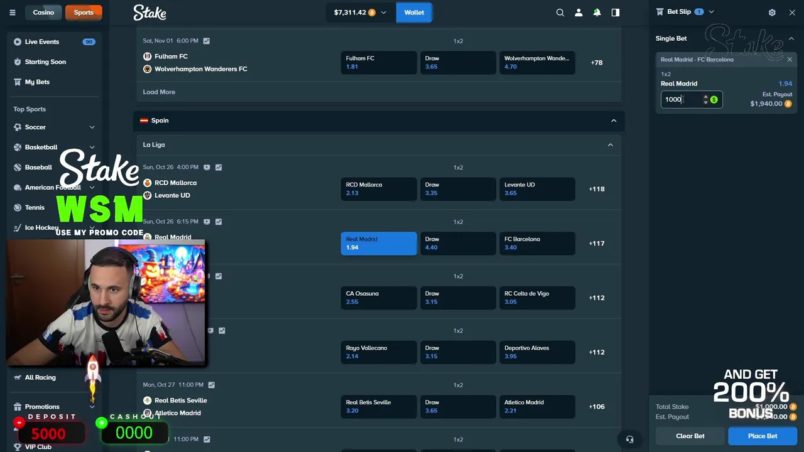804x452 pixels.
Task: Select Draw 4.40 for Real Madrid match
Action: tap(458, 244)
